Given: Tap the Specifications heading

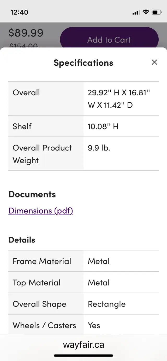Looking at the screenshot, I should [x=83, y=63].
